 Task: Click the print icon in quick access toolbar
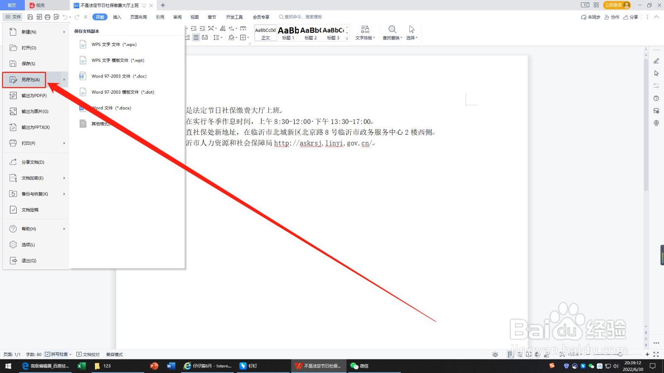coord(48,17)
